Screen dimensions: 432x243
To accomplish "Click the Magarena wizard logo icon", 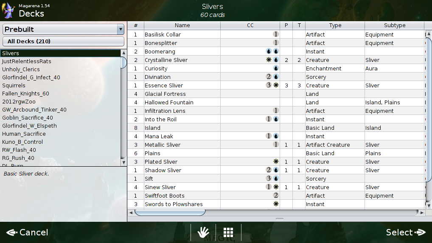I will tap(8, 11).
